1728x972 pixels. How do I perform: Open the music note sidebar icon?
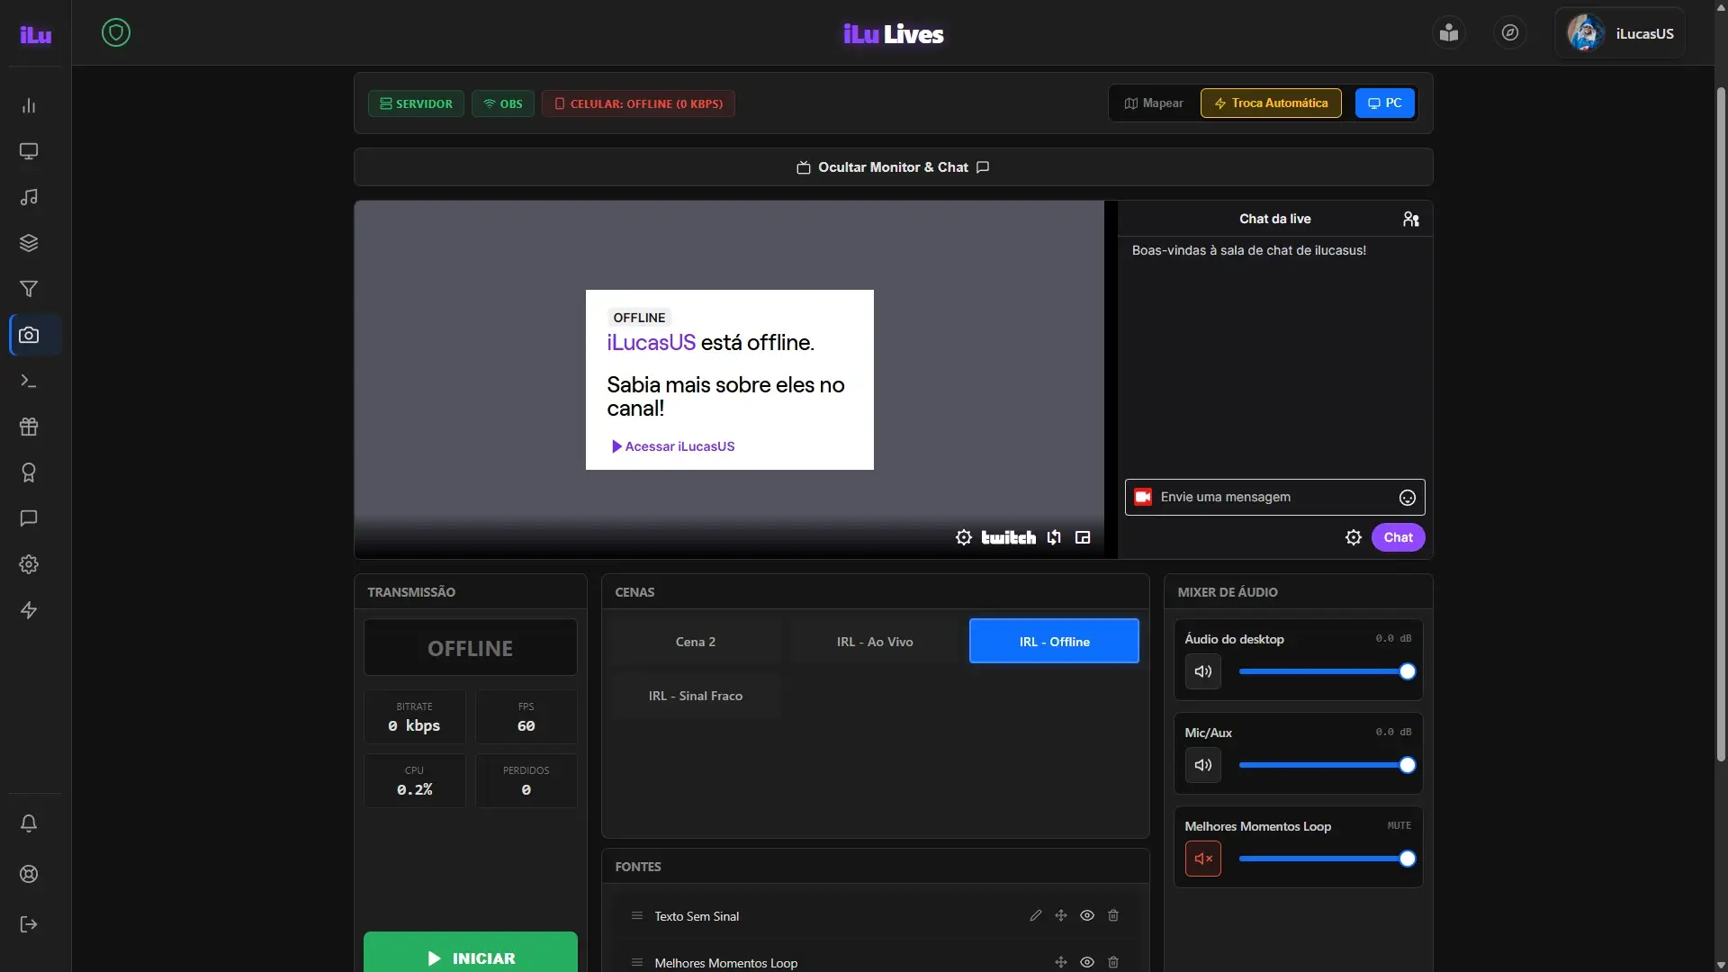[x=29, y=197]
